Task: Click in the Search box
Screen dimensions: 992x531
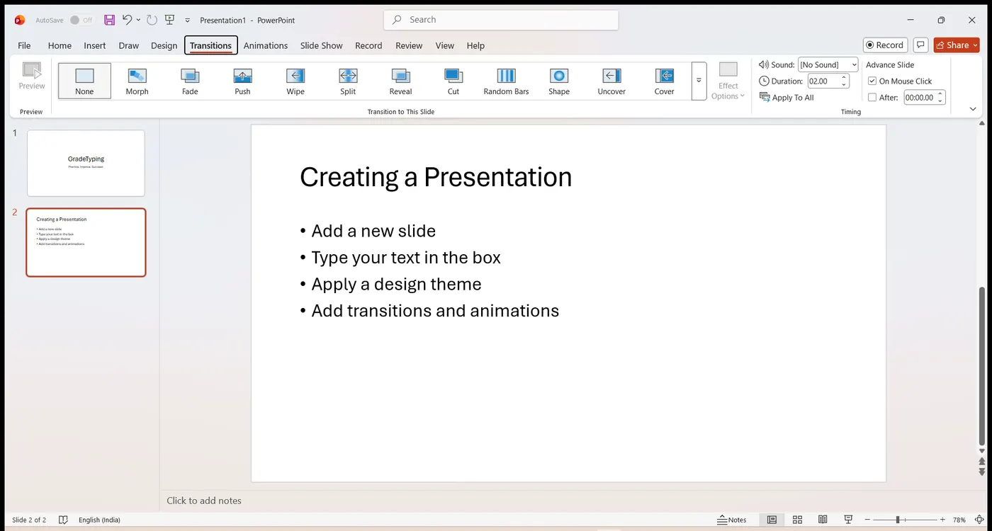Action: [501, 20]
